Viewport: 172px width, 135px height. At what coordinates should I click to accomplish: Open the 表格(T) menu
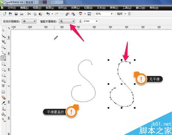(114, 8)
